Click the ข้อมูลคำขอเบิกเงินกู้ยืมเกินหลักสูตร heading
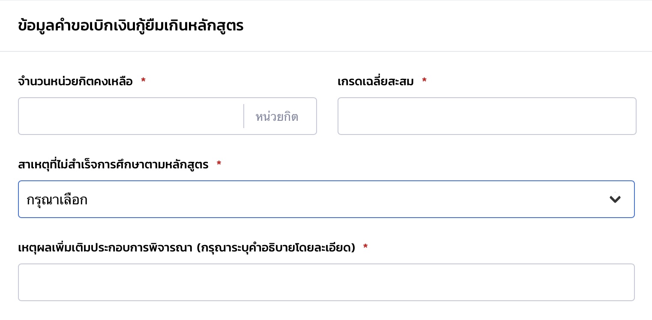 (x=131, y=26)
